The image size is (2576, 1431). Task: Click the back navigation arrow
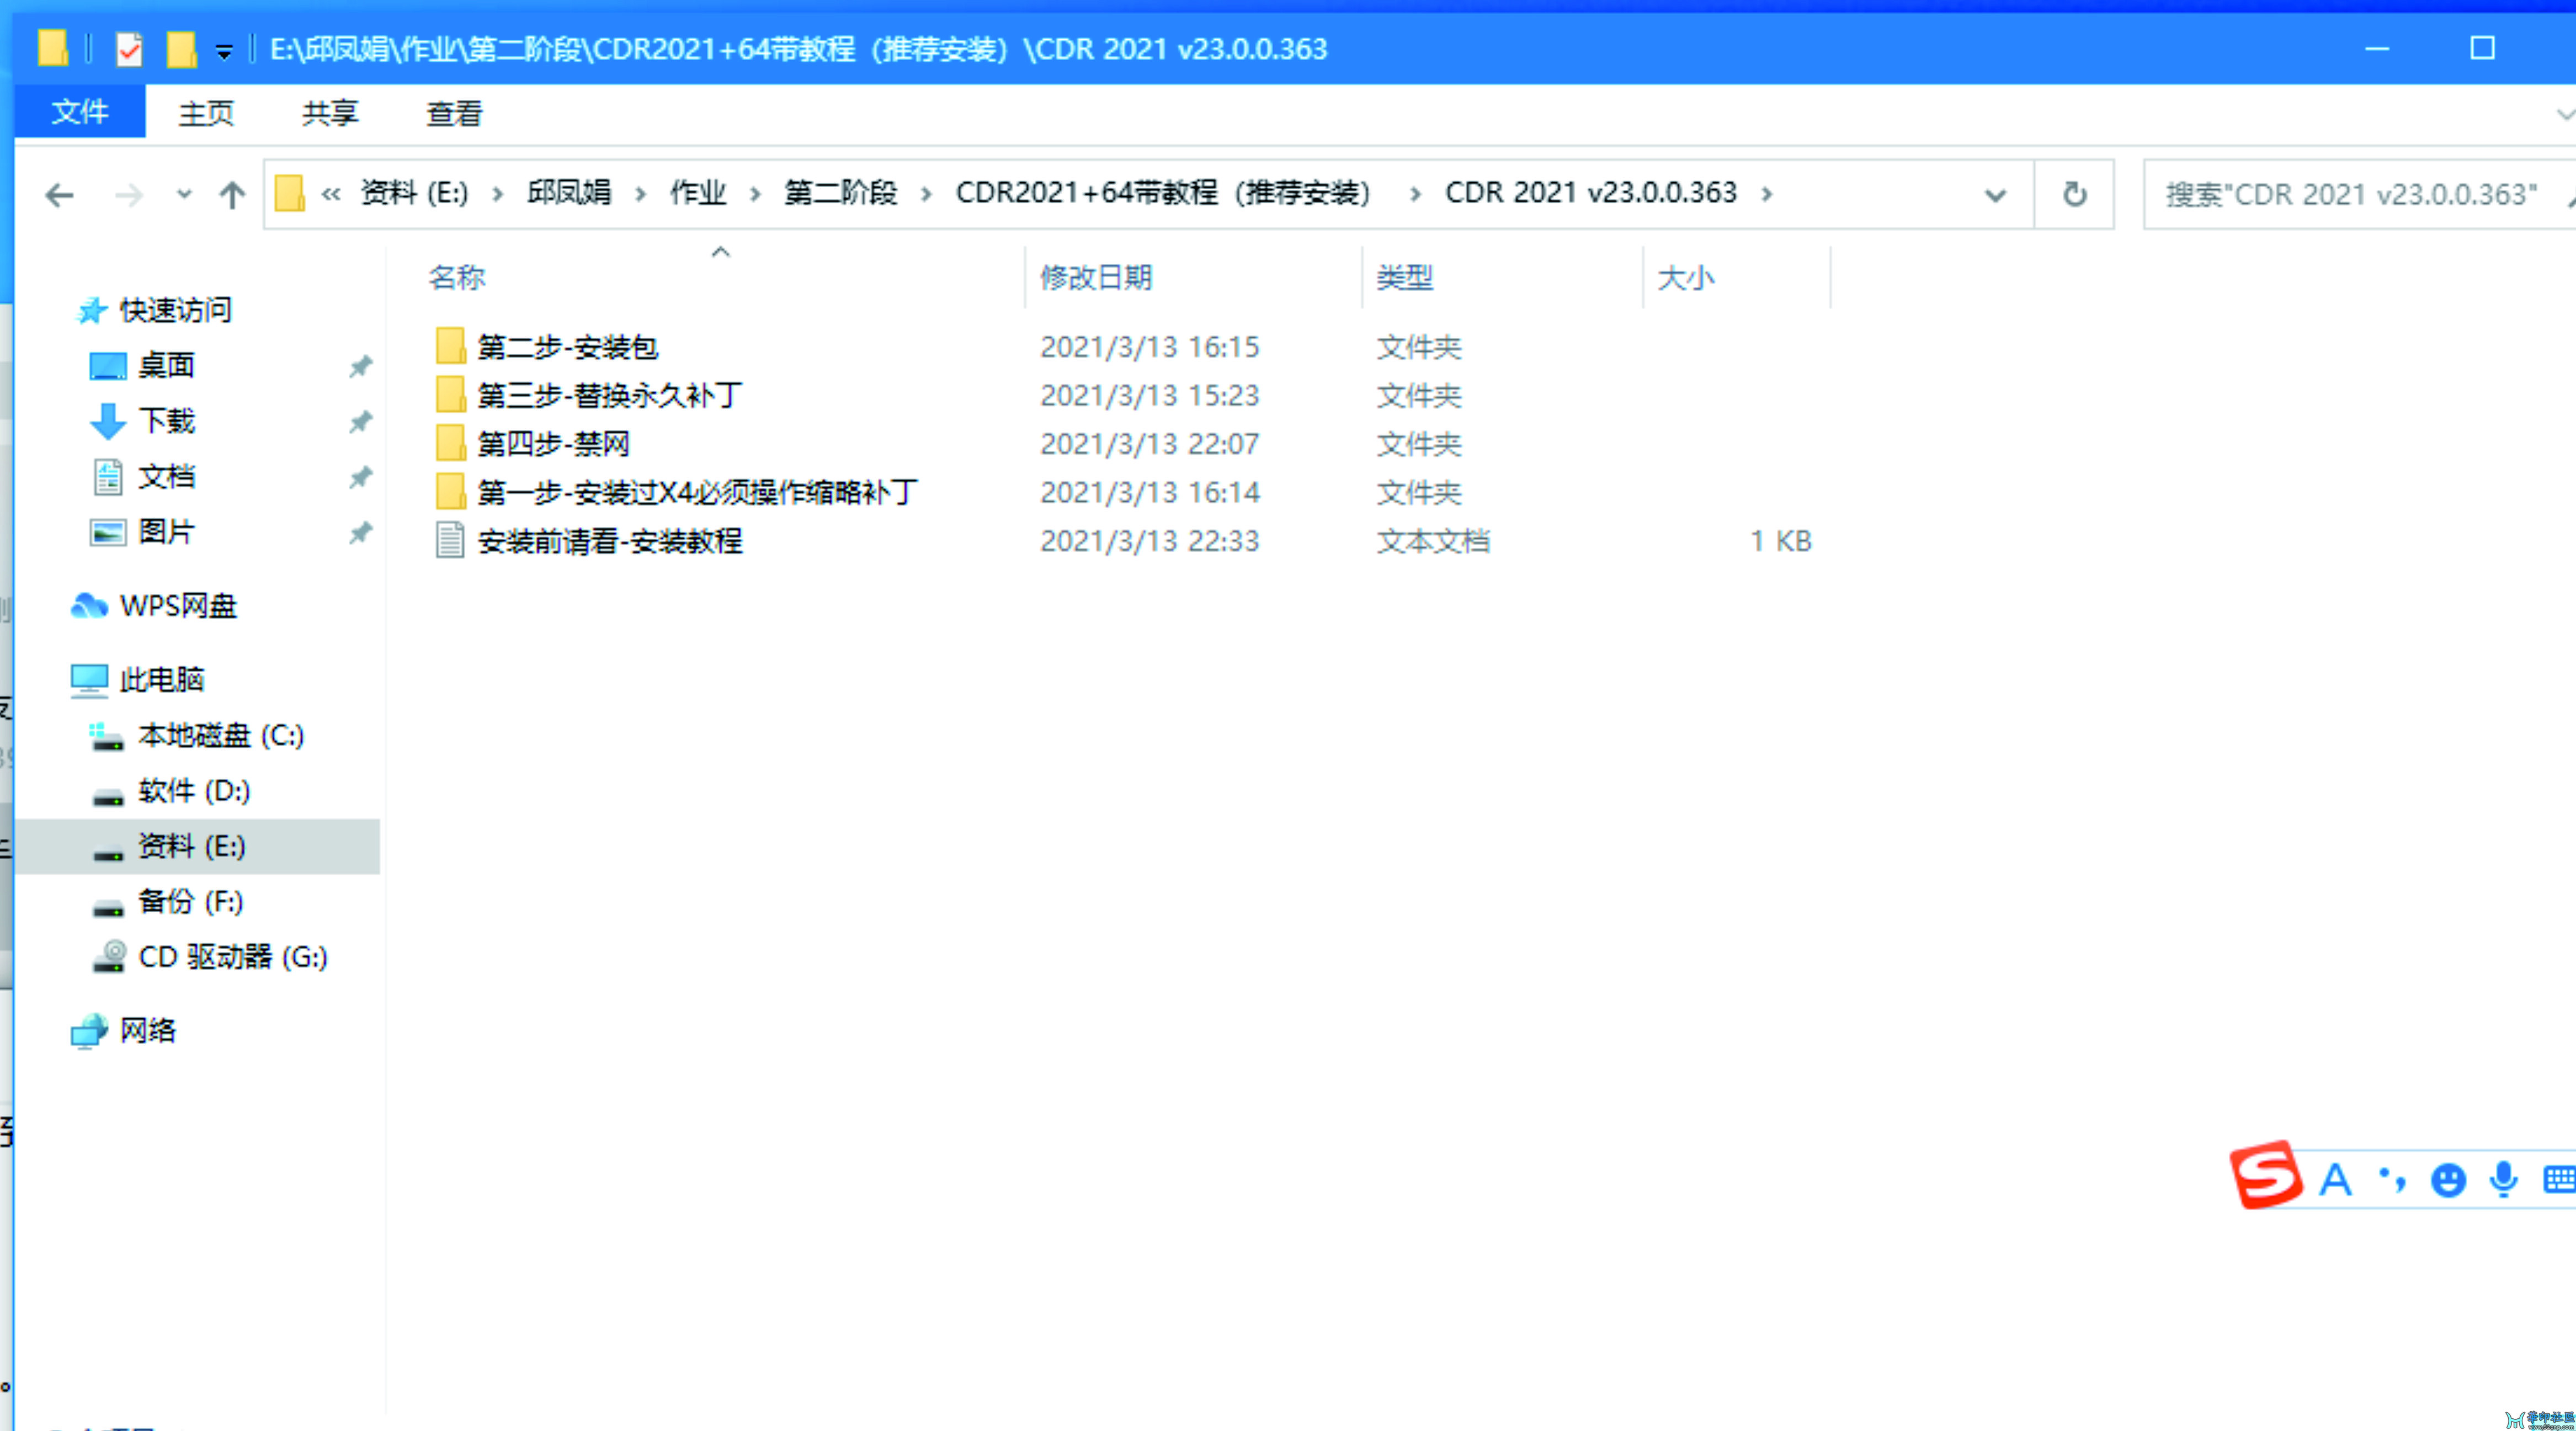tap(58, 195)
